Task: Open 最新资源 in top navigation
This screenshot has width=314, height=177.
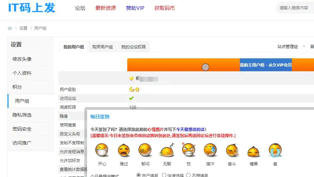Action: click(x=105, y=8)
